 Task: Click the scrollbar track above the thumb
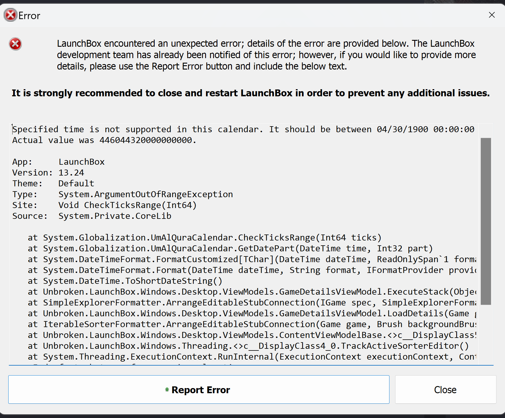click(x=486, y=131)
